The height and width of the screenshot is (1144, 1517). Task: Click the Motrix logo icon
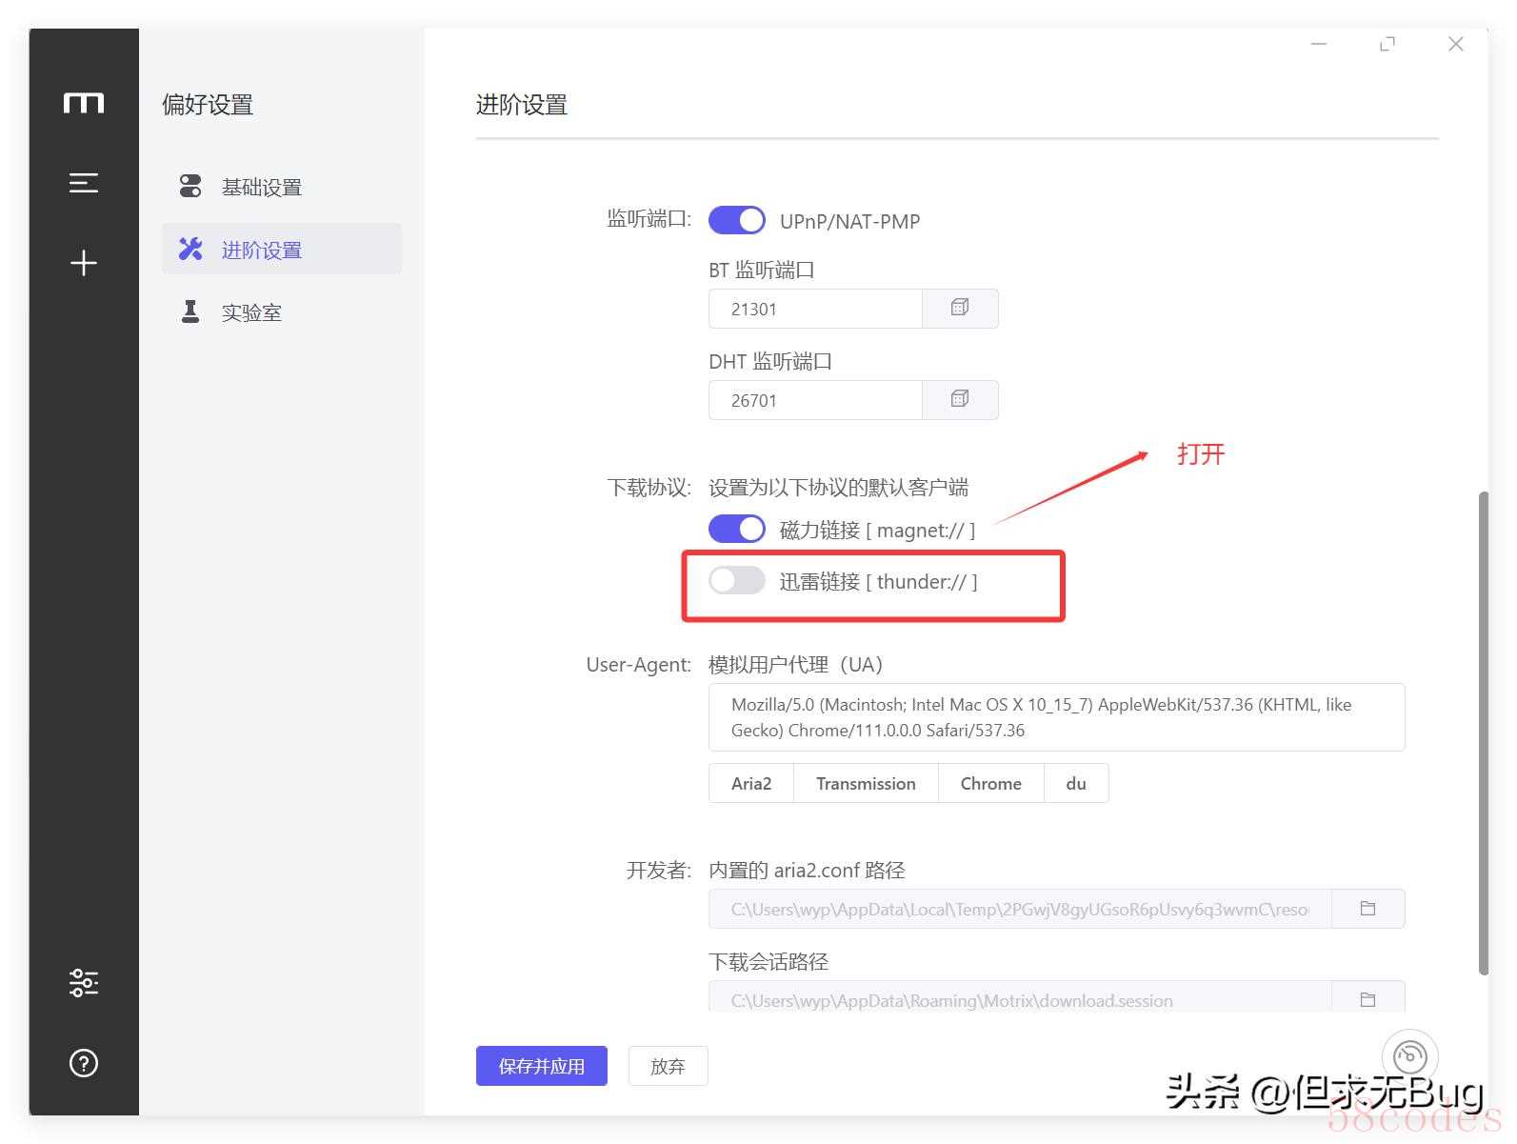click(84, 103)
